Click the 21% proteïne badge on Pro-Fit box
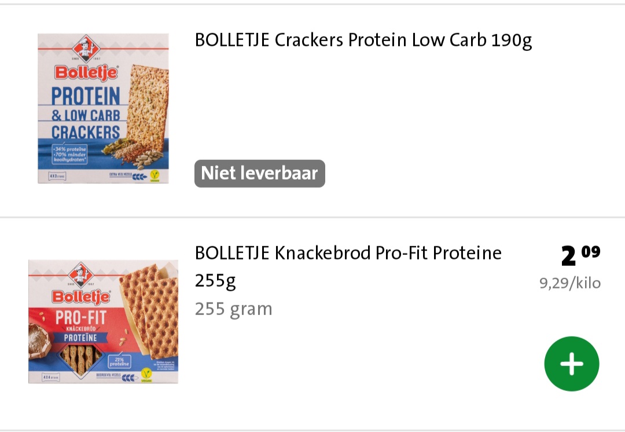 [119, 361]
